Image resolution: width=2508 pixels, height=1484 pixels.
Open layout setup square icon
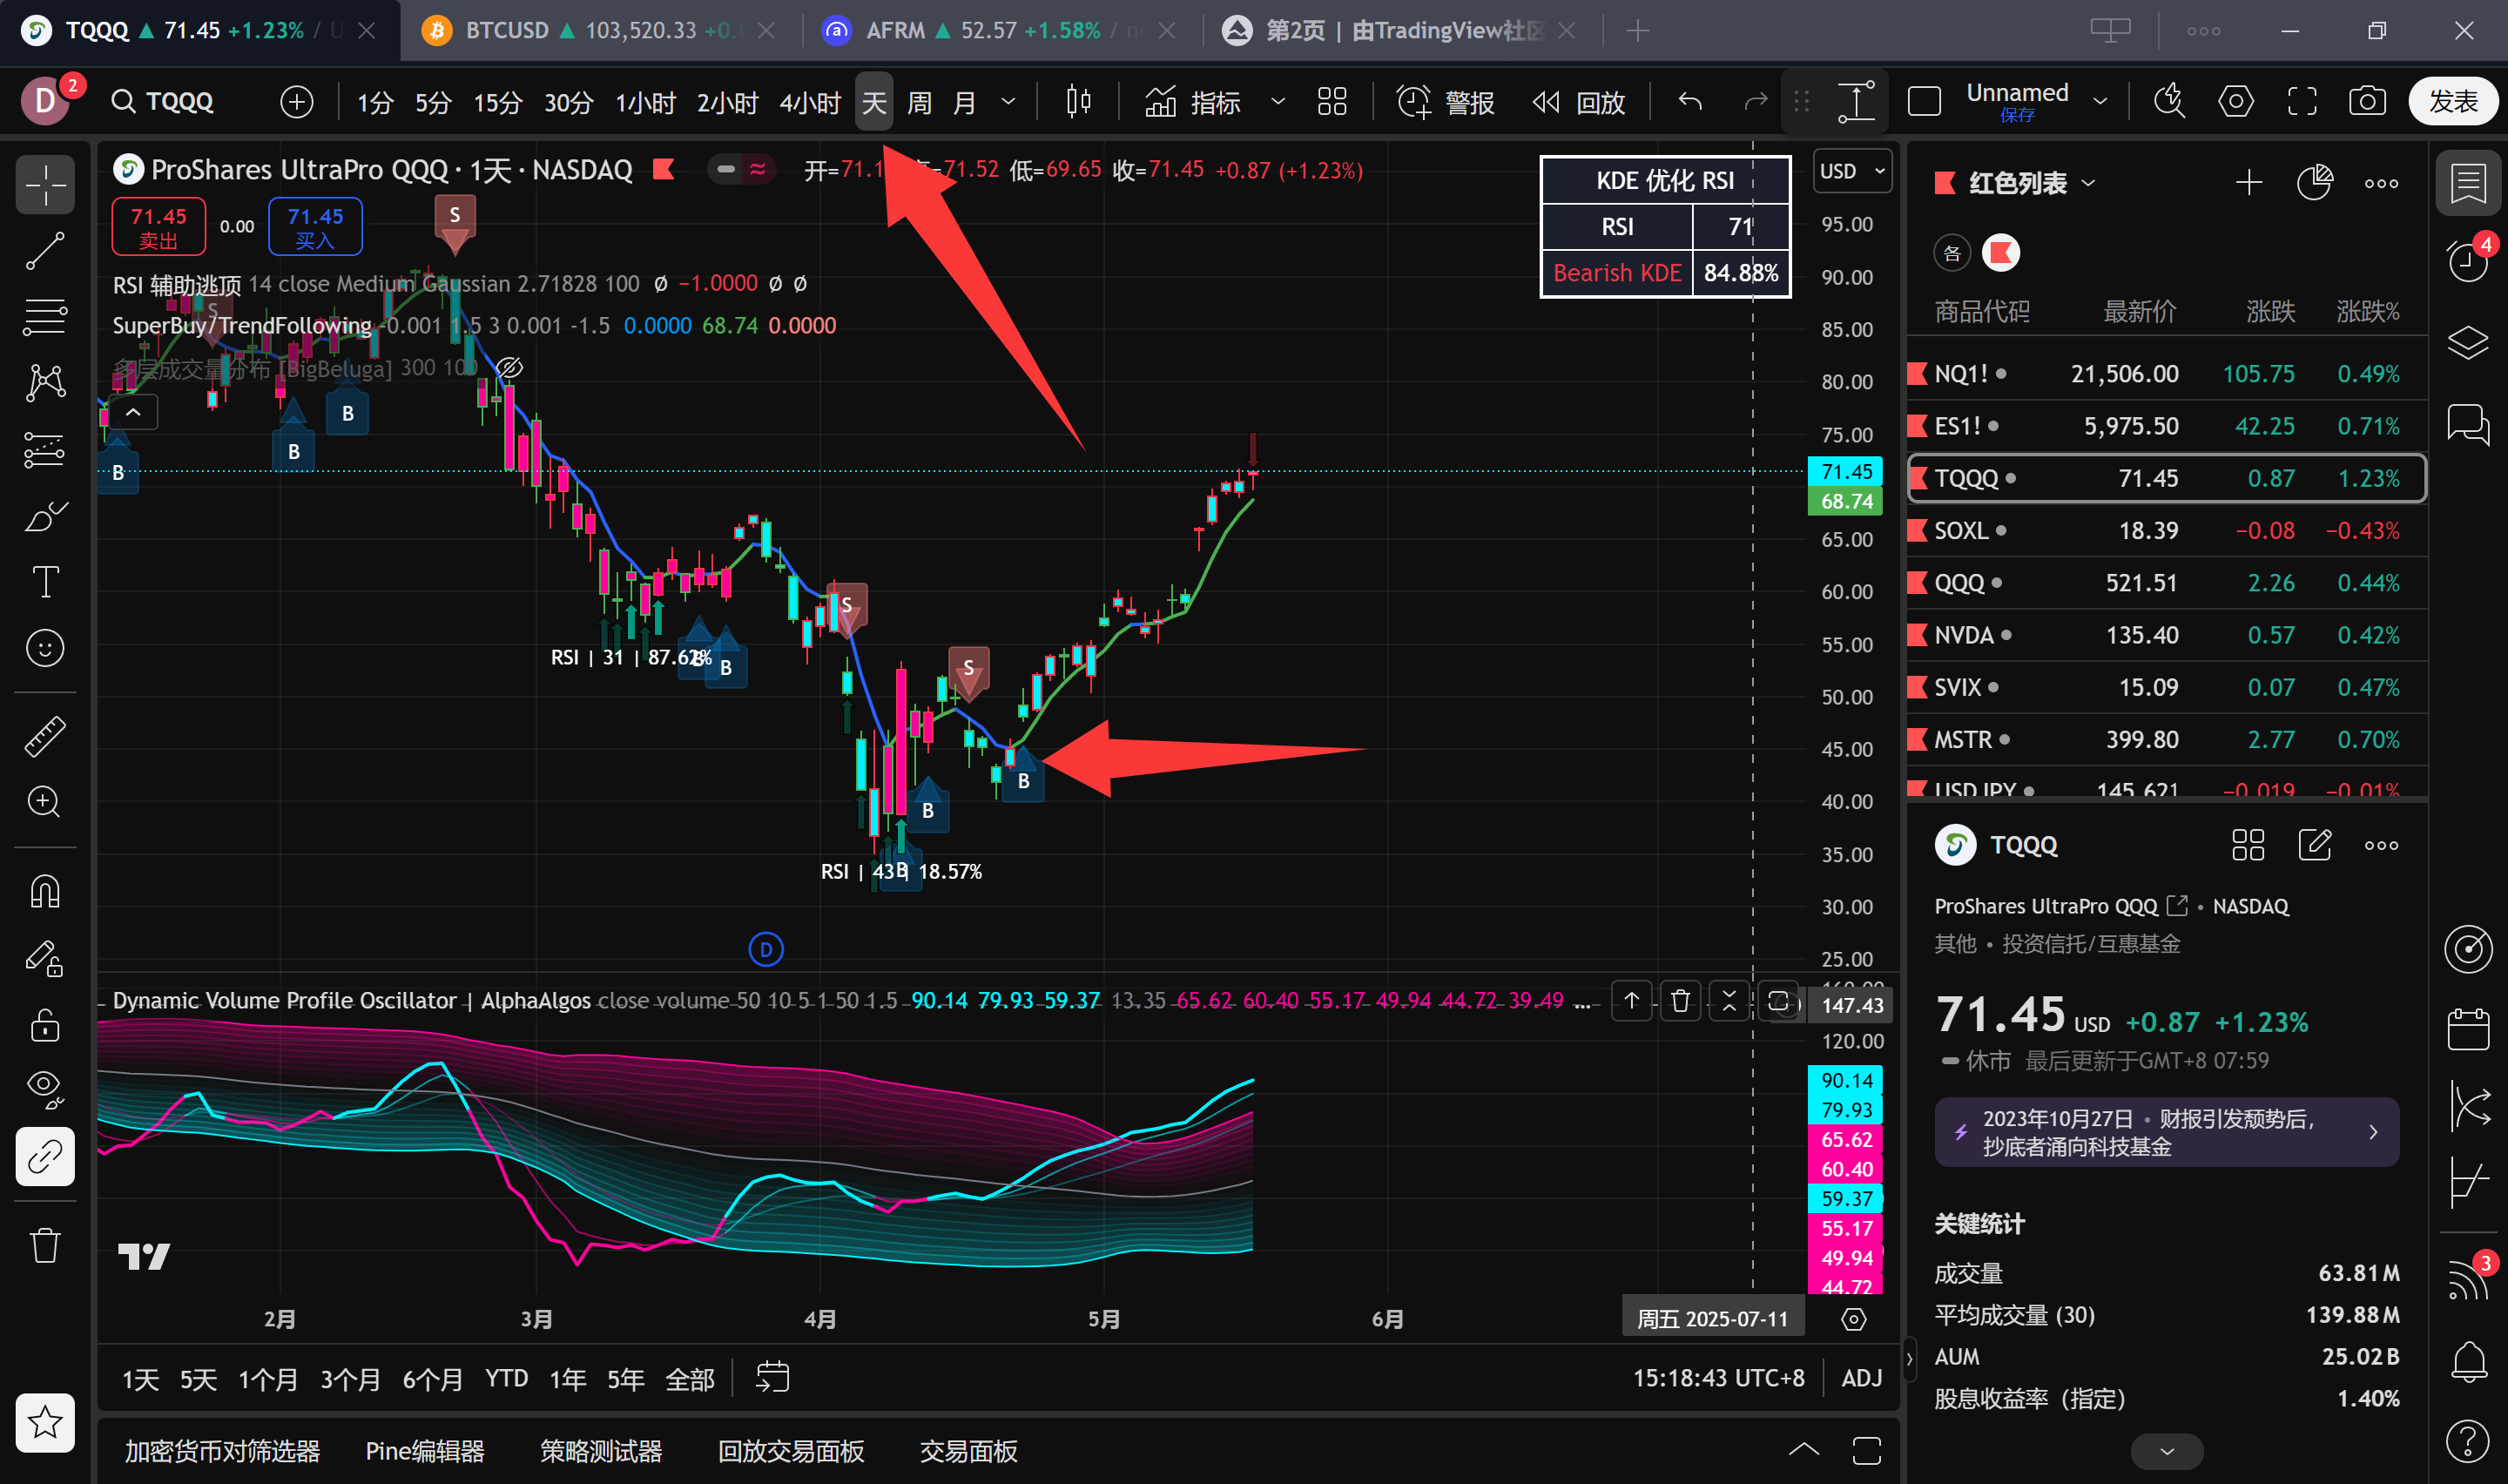[x=1925, y=102]
